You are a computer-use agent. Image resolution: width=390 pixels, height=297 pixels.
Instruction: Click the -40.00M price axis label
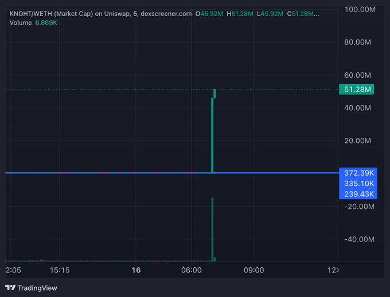click(359, 239)
